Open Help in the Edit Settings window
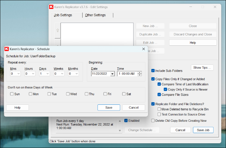Screen dimensions: 226x148 [x=193, y=43]
